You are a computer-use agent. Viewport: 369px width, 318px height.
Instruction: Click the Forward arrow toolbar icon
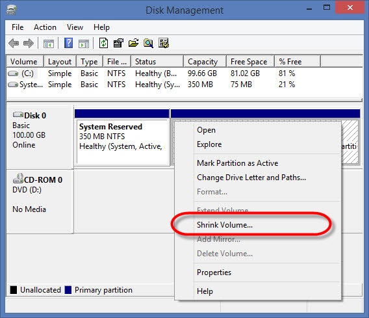tap(29, 44)
